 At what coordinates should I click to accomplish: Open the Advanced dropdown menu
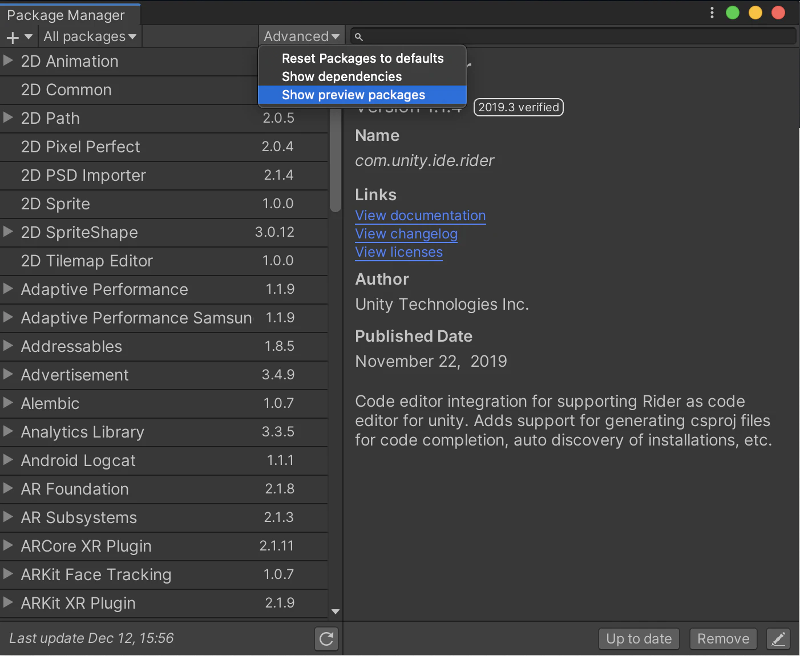pos(301,36)
